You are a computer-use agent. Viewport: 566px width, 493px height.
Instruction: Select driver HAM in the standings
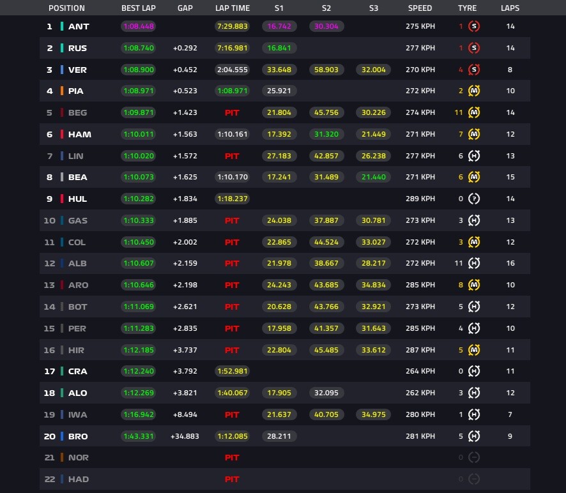coord(79,134)
